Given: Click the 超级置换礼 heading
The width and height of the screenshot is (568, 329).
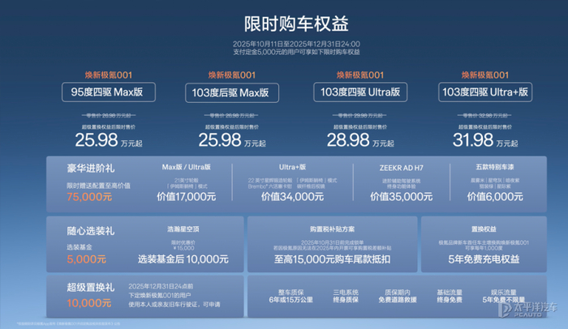Looking at the screenshot, I should click(x=91, y=288).
